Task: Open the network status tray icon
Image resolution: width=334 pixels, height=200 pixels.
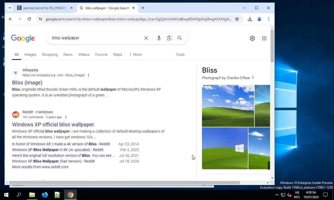Action: coord(283,195)
